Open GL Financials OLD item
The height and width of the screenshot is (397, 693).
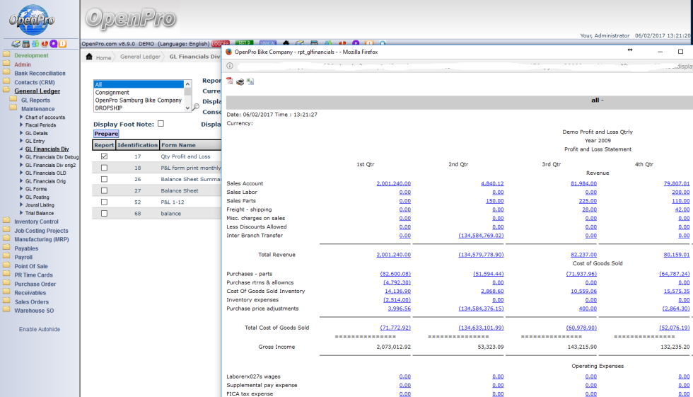(x=45, y=173)
